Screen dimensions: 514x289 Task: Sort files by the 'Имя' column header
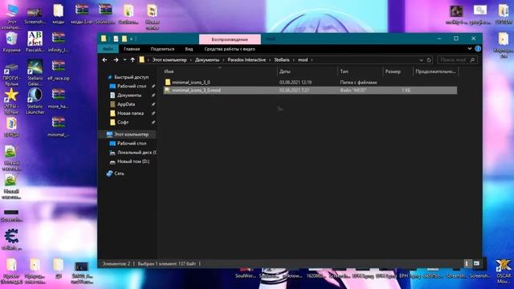(x=219, y=71)
